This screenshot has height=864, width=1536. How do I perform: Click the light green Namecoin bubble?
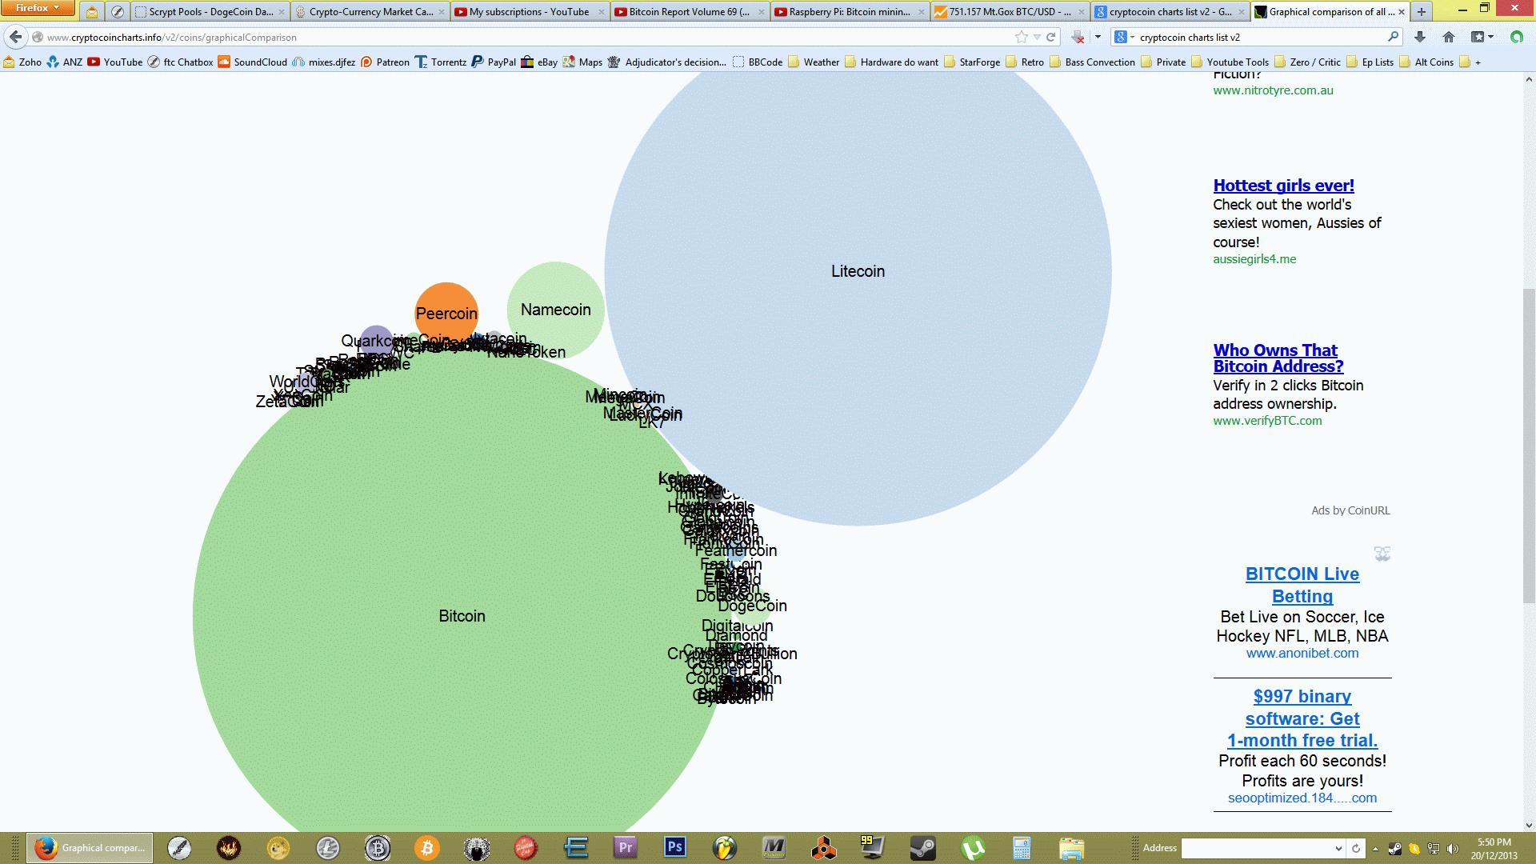click(555, 310)
